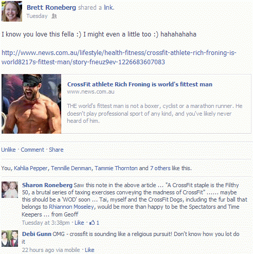Open the news.com.au article URL in post
Screen dimensions: 253x254
tap(119, 57)
